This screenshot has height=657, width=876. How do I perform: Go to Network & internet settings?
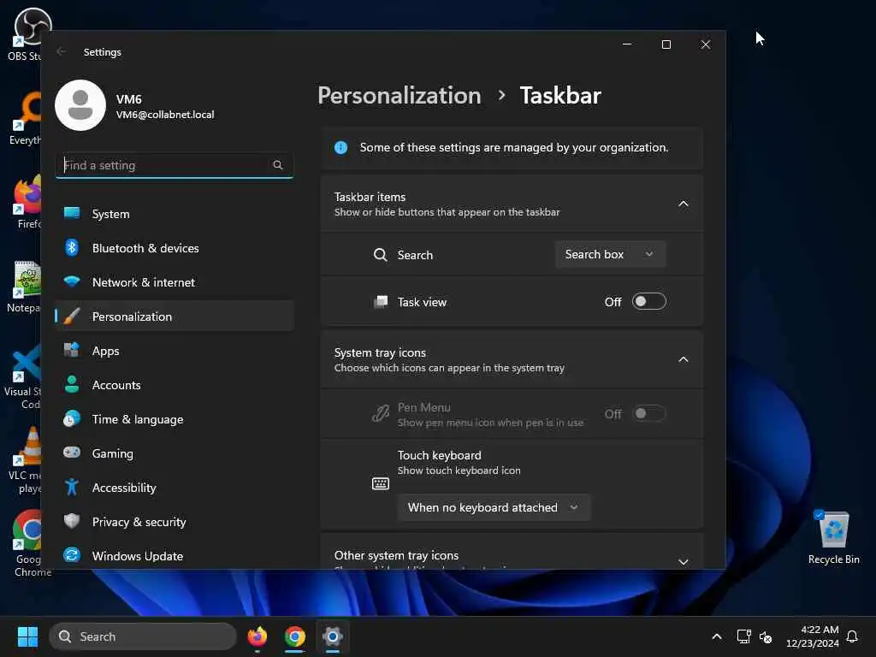click(x=175, y=282)
